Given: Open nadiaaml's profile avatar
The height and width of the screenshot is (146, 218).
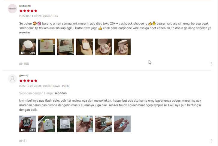Looking at the screenshot, I should coord(12,9).
